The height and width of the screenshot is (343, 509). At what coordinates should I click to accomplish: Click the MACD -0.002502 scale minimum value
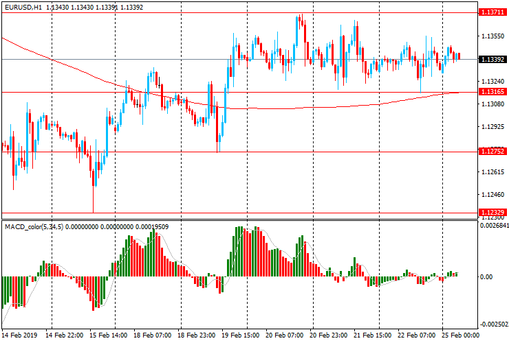click(494, 324)
